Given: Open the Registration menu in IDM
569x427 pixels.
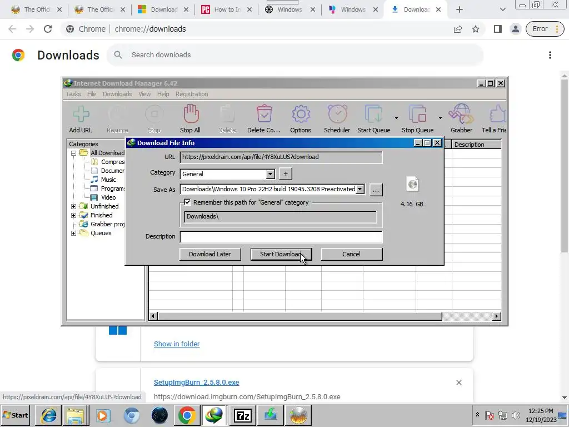Looking at the screenshot, I should pos(192,94).
